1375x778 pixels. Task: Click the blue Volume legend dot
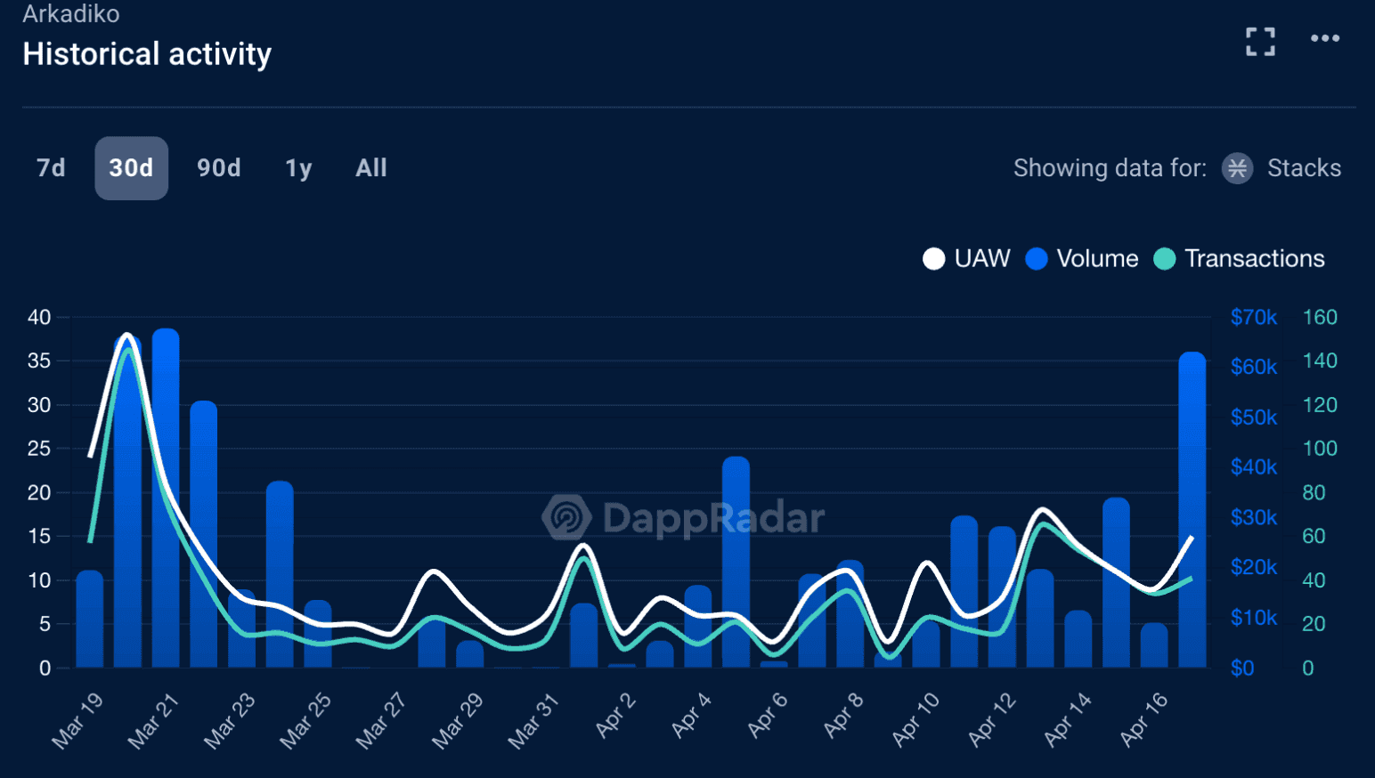(x=1037, y=259)
